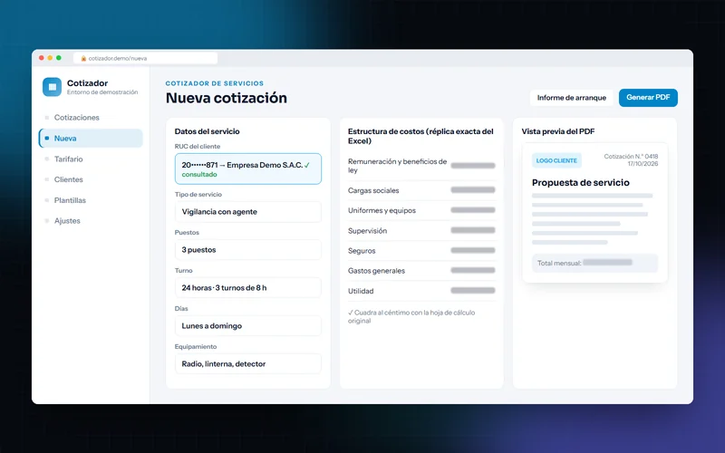Open the Días field showing Lunes a domingo
Screen dimensions: 725x453
click(x=247, y=326)
